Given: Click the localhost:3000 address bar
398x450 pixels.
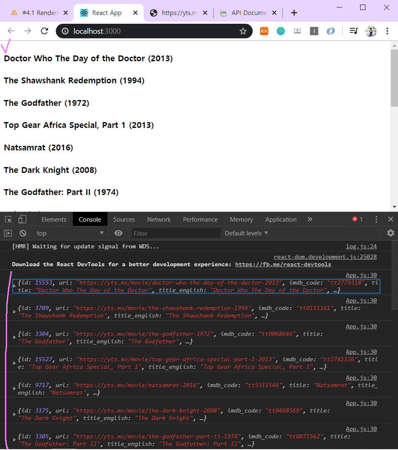Looking at the screenshot, I should 154,31.
